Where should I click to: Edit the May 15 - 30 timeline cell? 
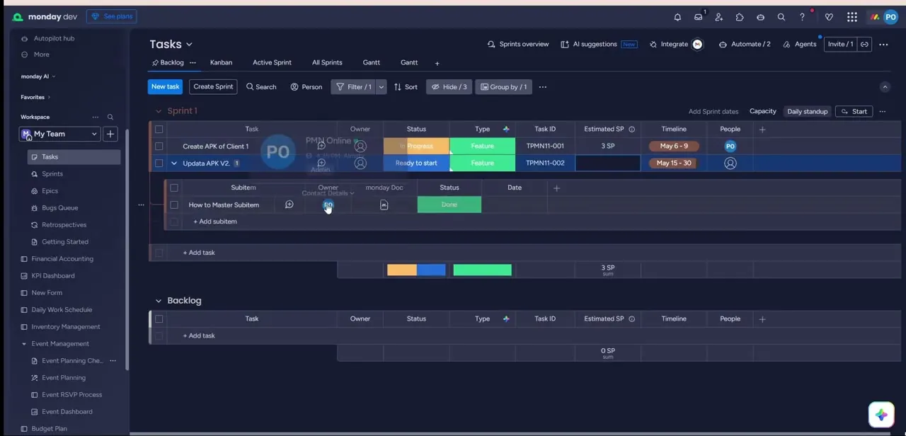(674, 163)
